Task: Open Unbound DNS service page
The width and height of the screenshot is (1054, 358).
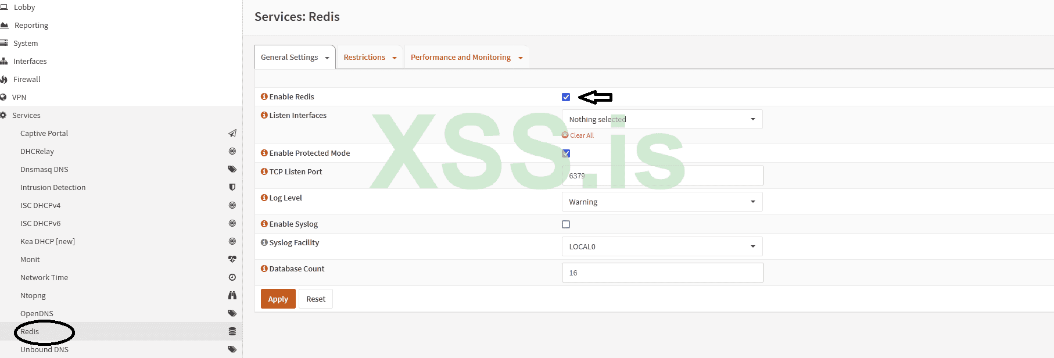Action: pos(44,349)
